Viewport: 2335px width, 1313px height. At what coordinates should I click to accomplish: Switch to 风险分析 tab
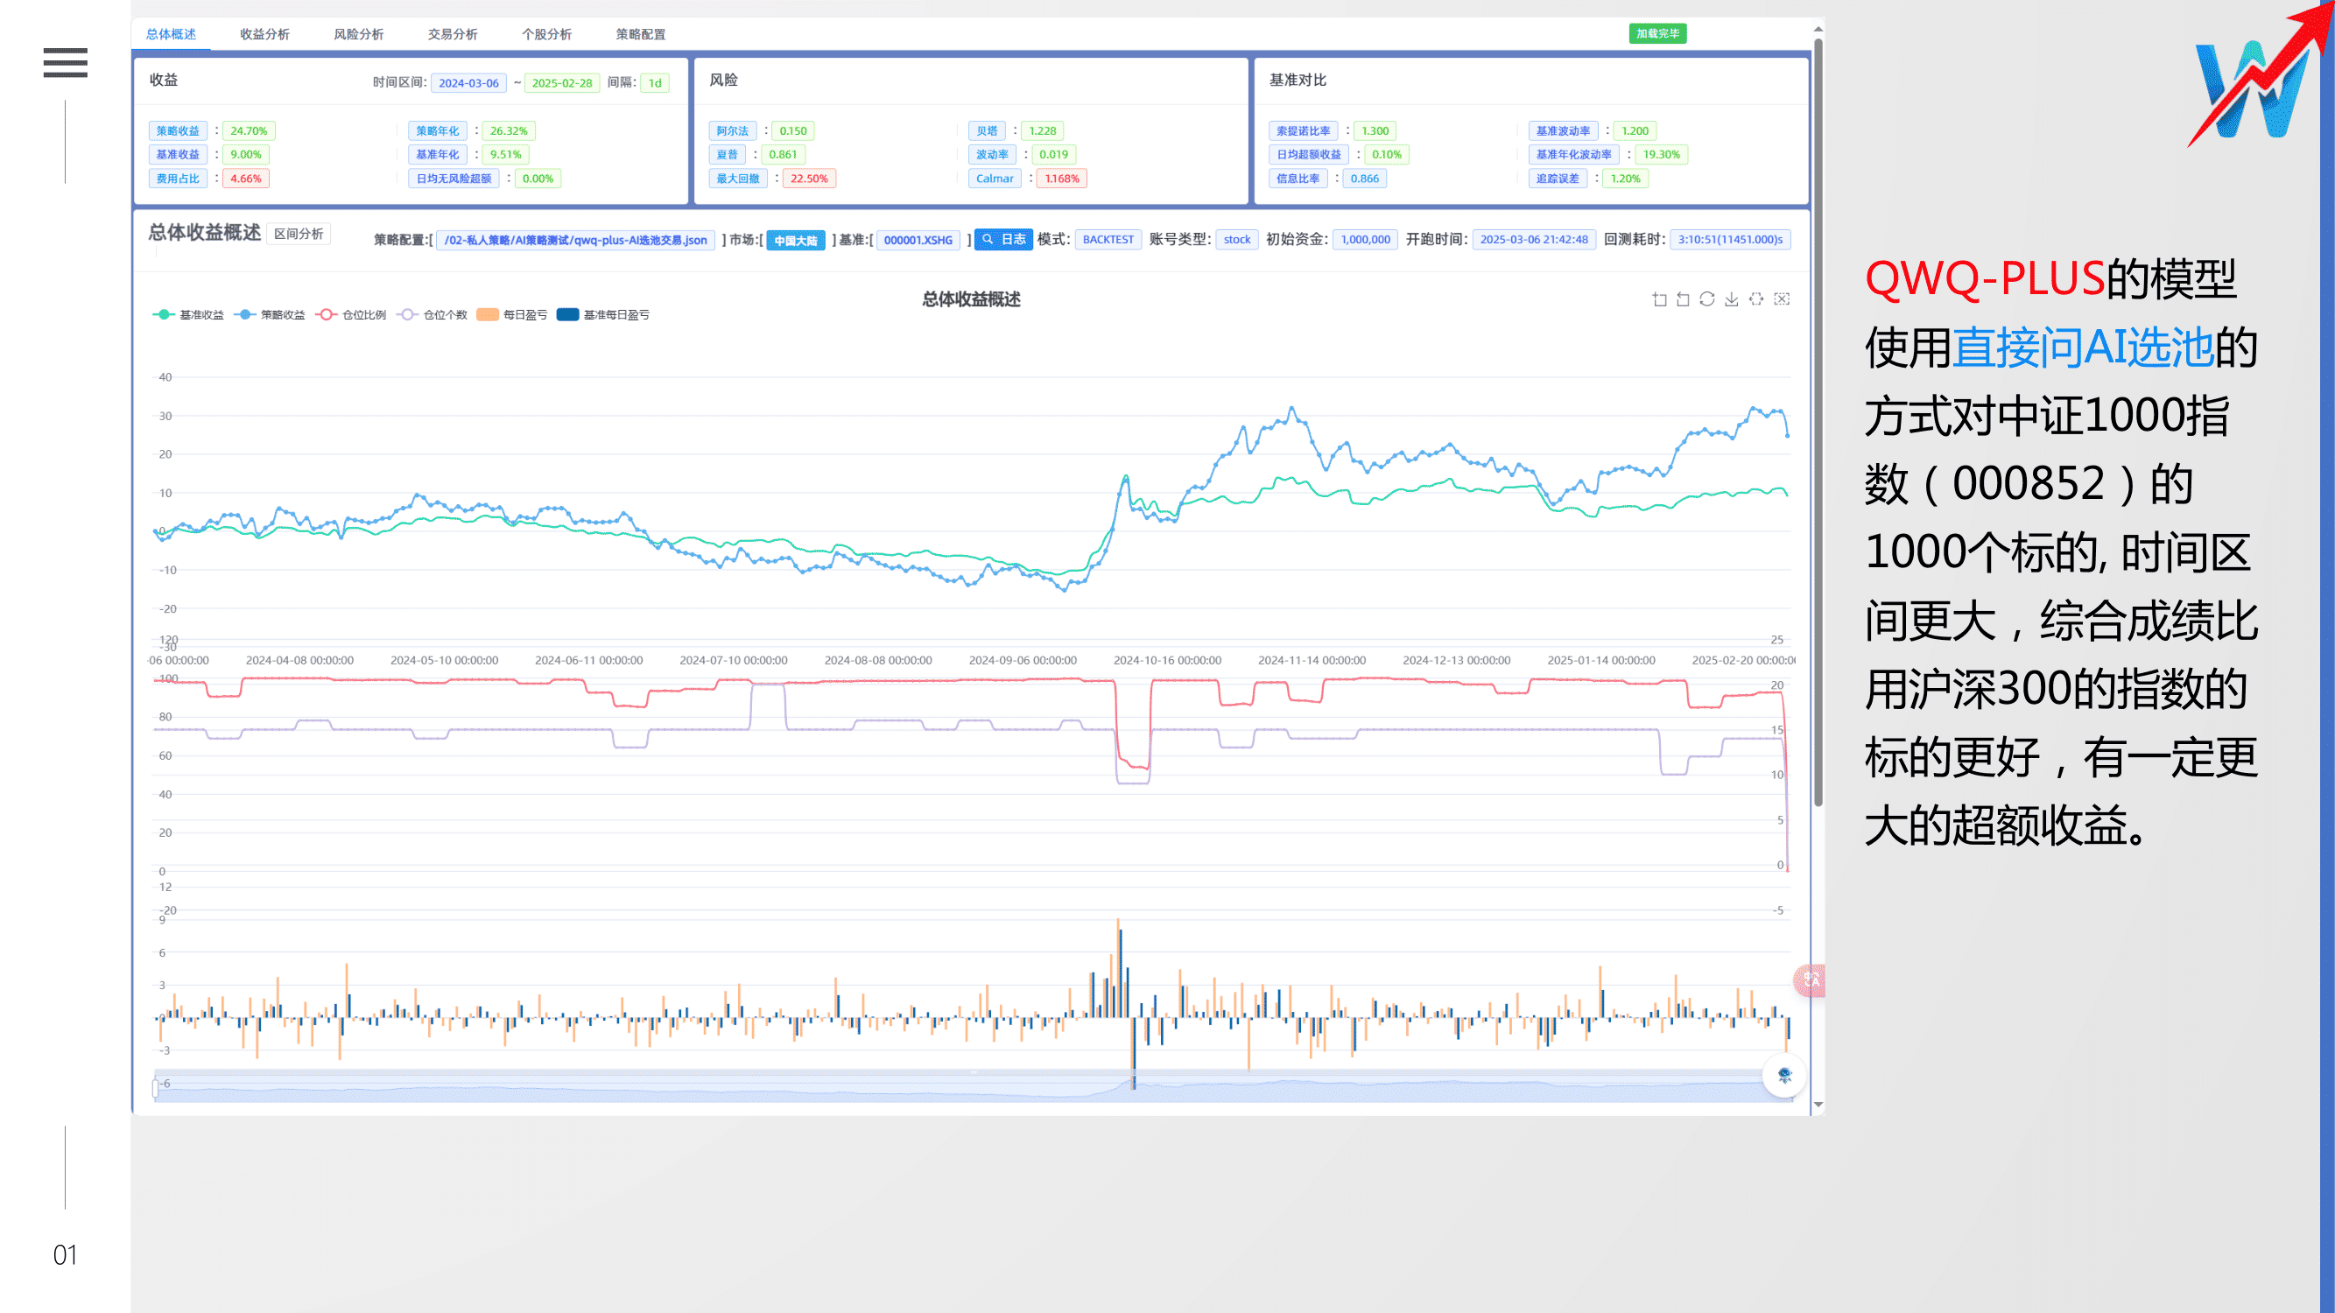click(358, 34)
